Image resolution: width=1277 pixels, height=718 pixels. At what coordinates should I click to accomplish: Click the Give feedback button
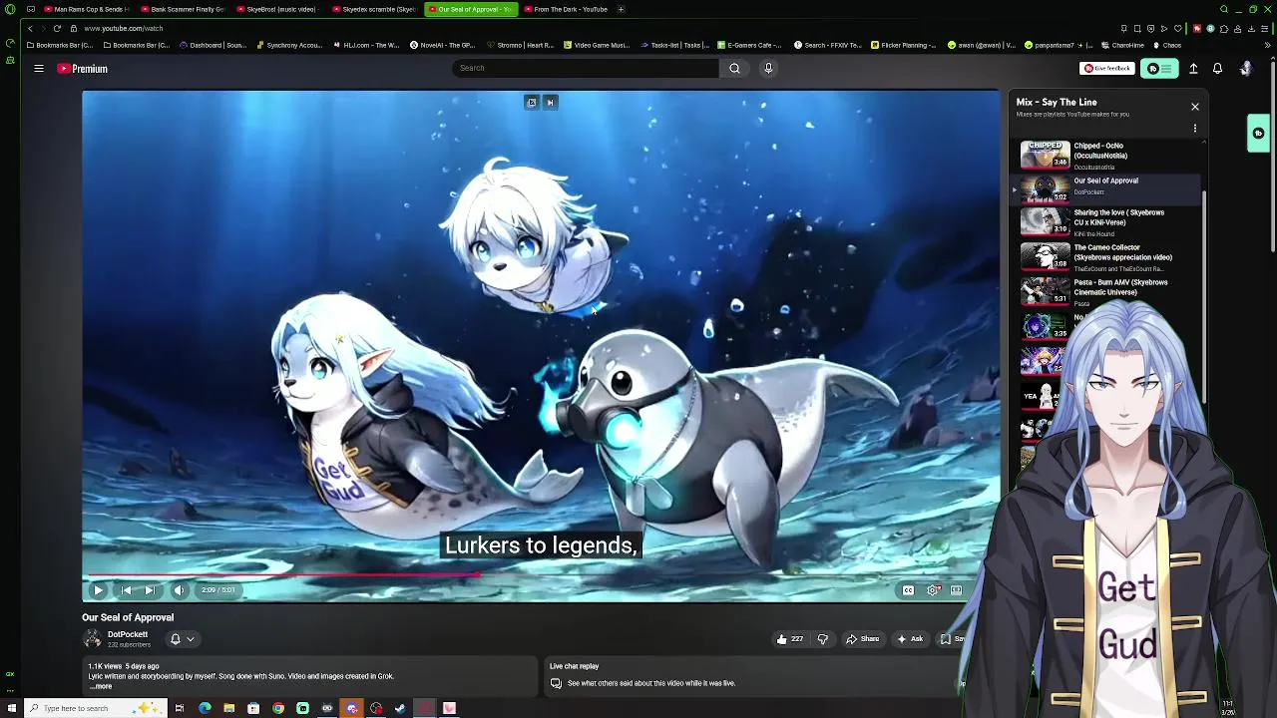[x=1107, y=69]
